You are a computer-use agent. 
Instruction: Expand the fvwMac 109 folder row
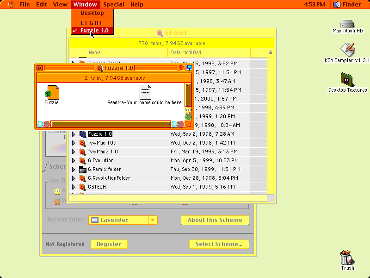pyautogui.click(x=74, y=143)
